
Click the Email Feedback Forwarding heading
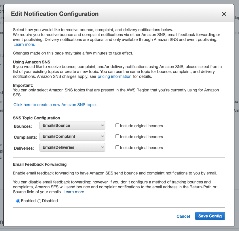pyautogui.click(x=40, y=164)
